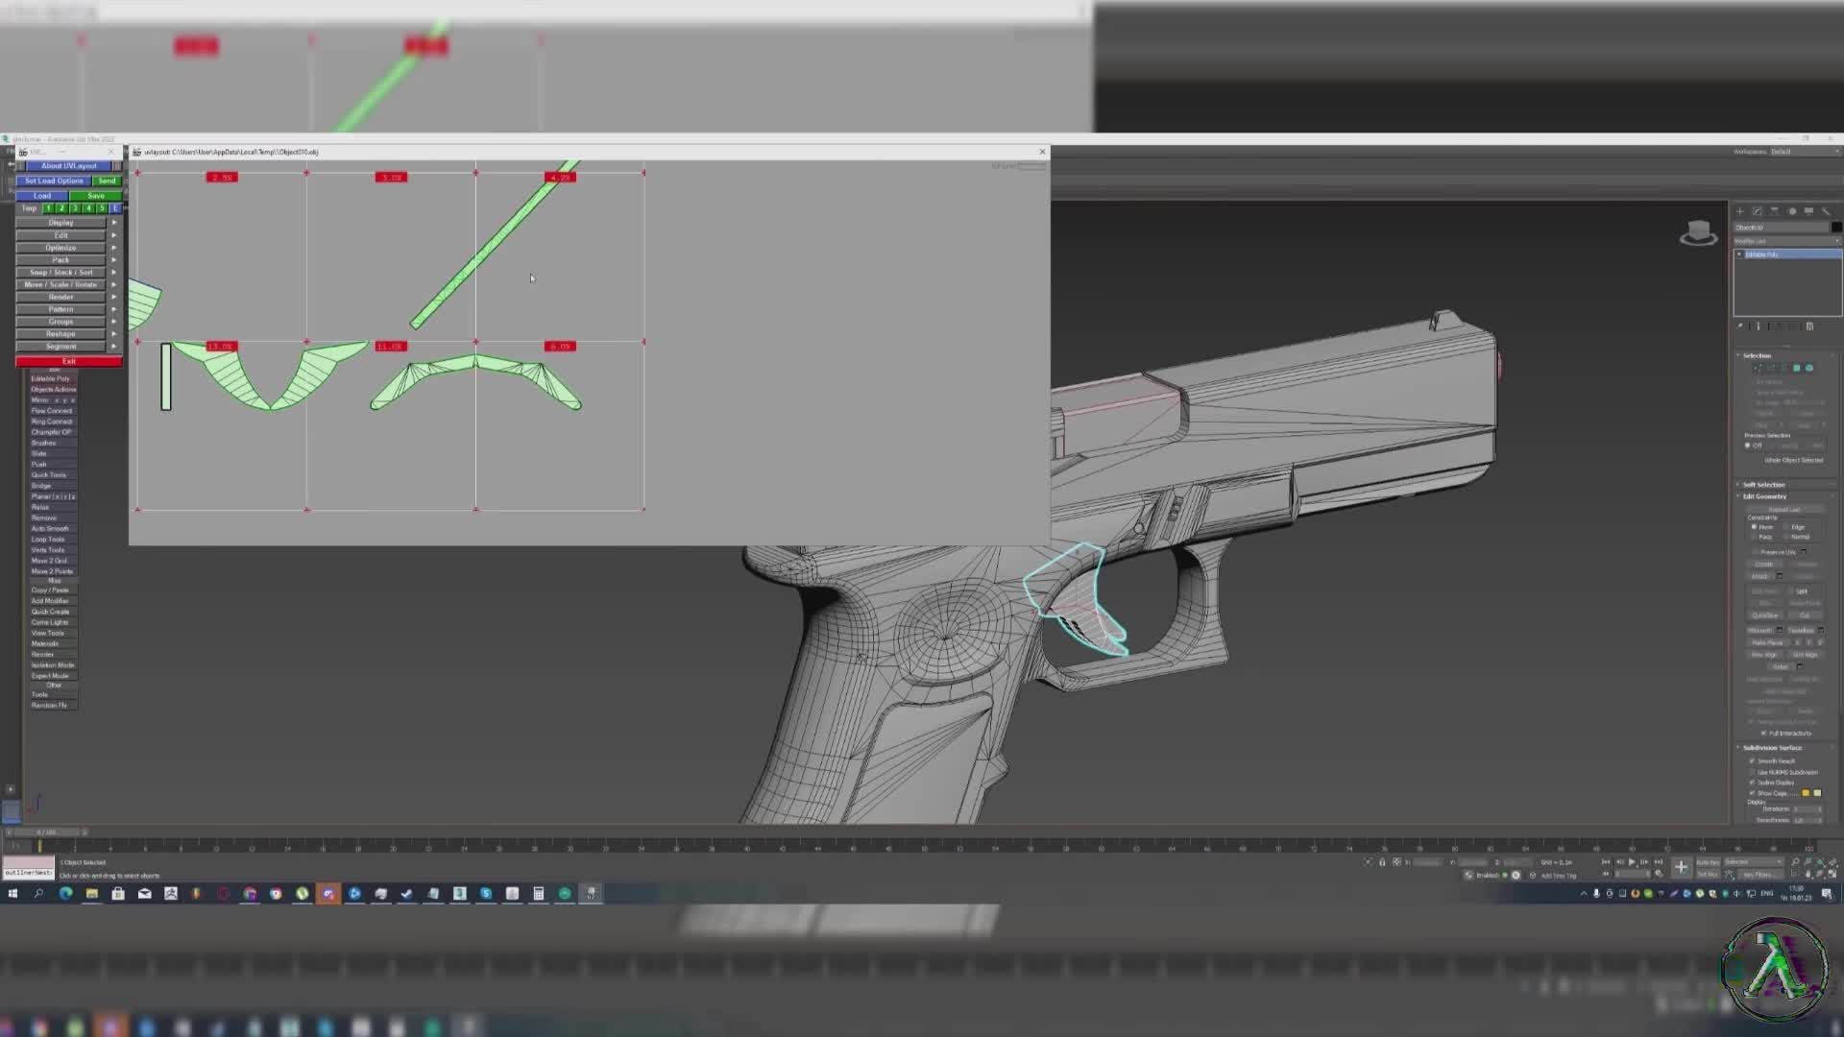Open the Create panel icon in command panel
1844x1037 pixels.
1740,211
